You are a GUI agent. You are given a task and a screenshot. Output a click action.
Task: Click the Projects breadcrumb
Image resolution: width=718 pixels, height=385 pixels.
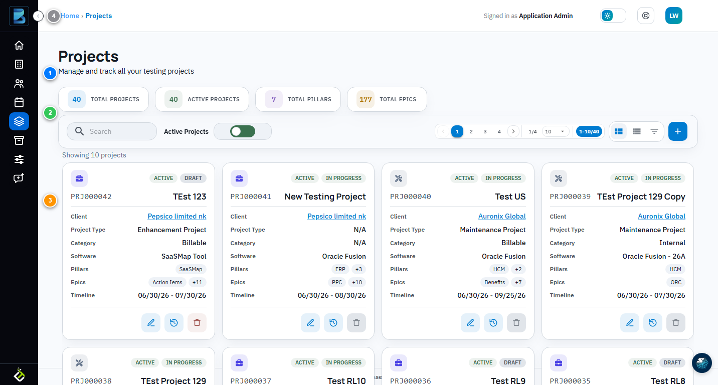[99, 16]
